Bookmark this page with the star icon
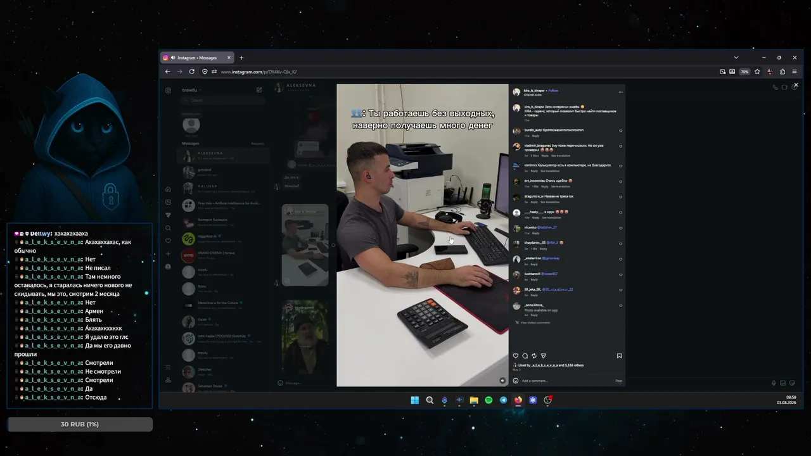Image resolution: width=811 pixels, height=456 pixels. point(757,72)
